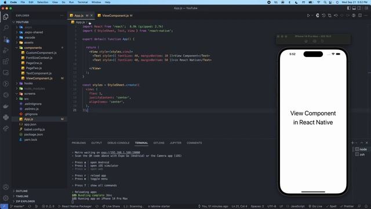Open FontSizeContext.js in the Explorer

(39, 58)
